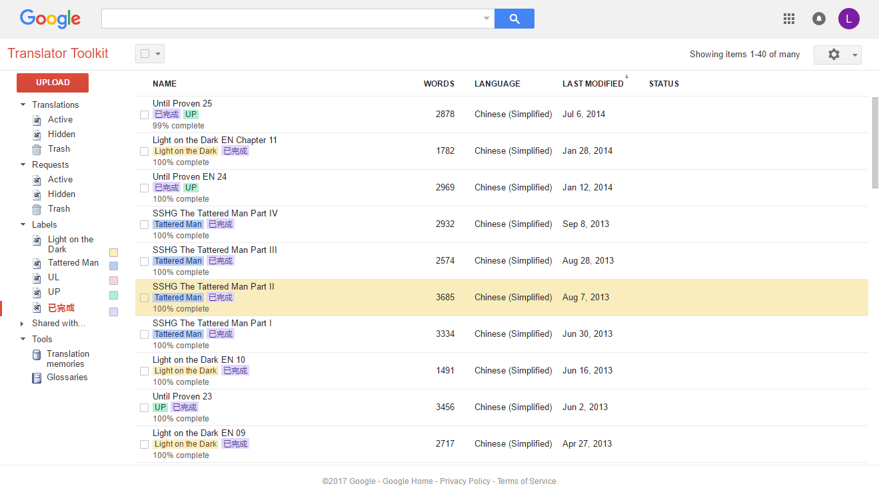Click UL label icon in sidebar

[37, 278]
